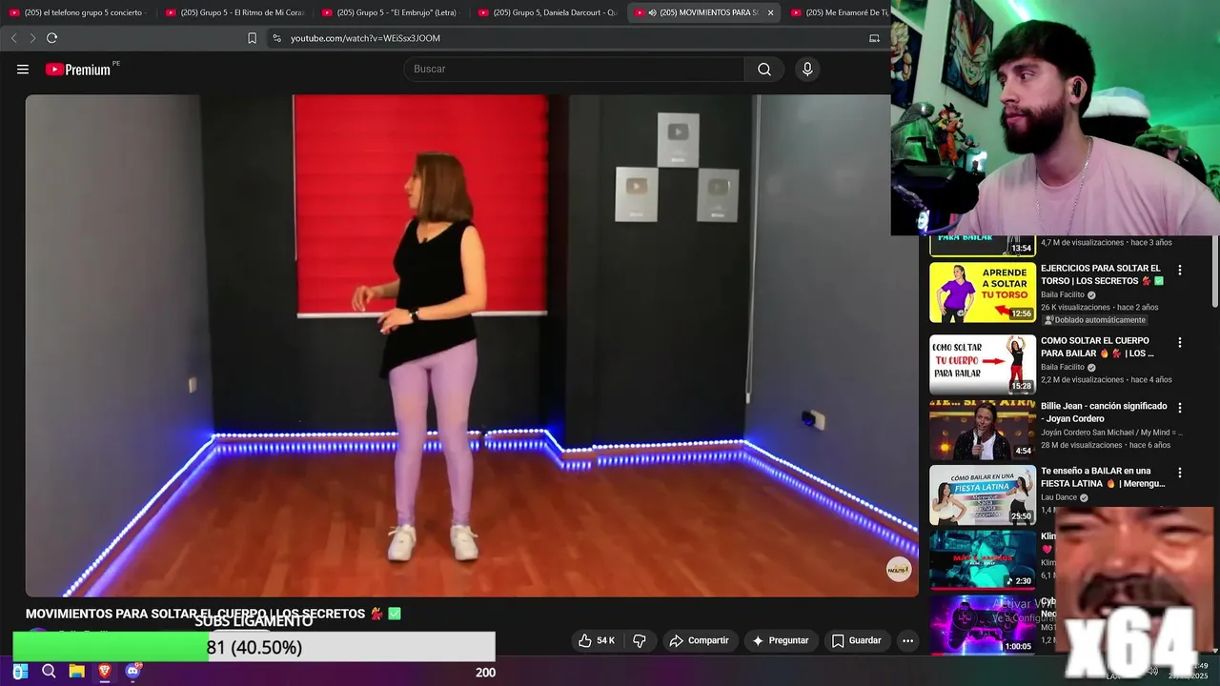The image size is (1220, 686).
Task: Go back with browser back arrow
Action: click(13, 38)
